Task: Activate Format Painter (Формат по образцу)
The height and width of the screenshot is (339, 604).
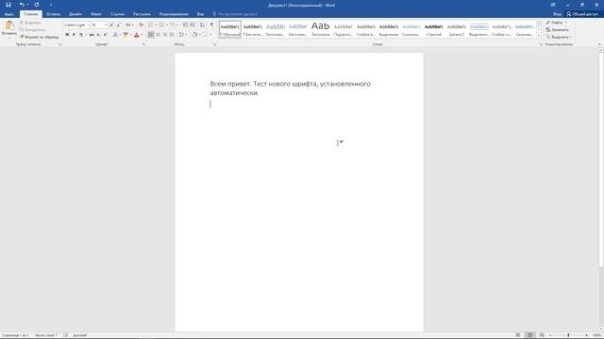Action: click(x=39, y=37)
